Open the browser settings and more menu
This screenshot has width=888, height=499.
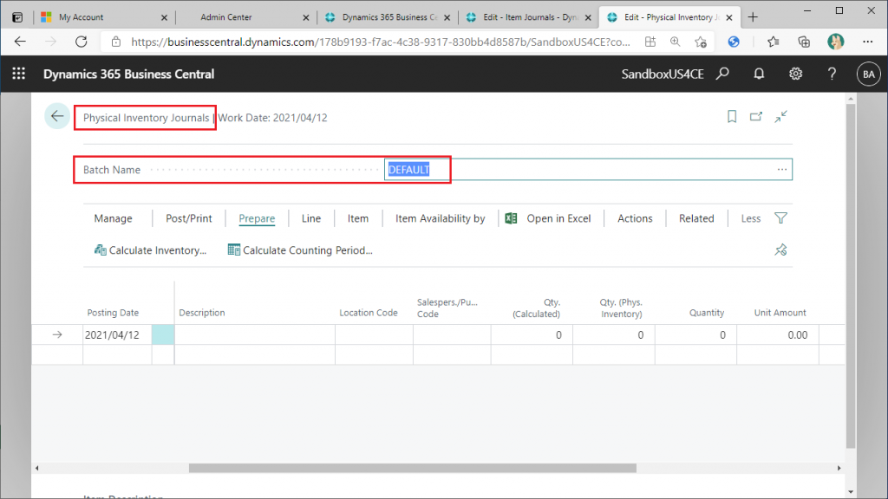coord(867,42)
